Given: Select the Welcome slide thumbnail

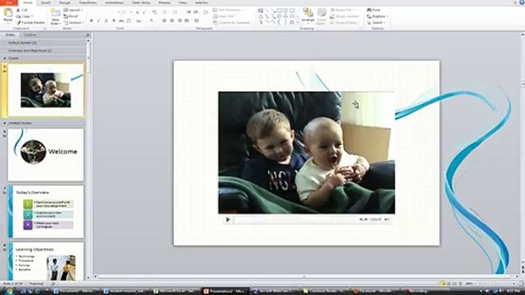Looking at the screenshot, I should tap(46, 155).
